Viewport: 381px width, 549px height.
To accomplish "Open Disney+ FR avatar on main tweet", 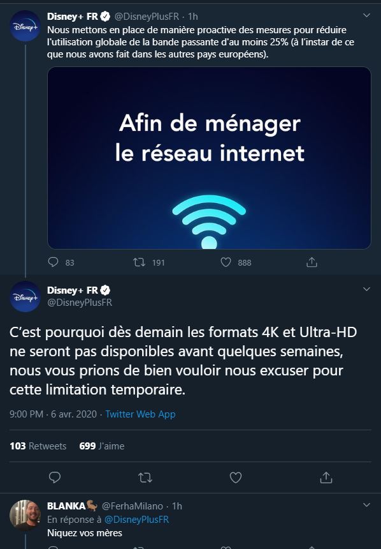I will coord(25,296).
